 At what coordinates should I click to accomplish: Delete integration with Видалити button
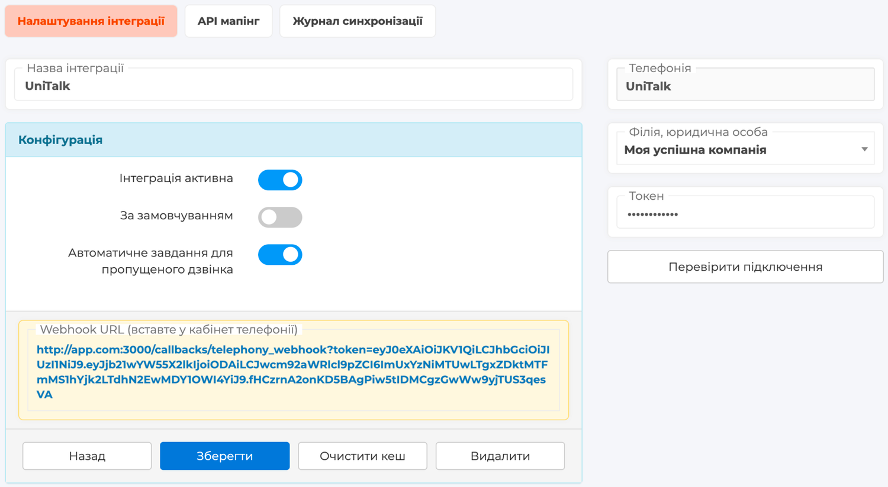[x=500, y=456]
